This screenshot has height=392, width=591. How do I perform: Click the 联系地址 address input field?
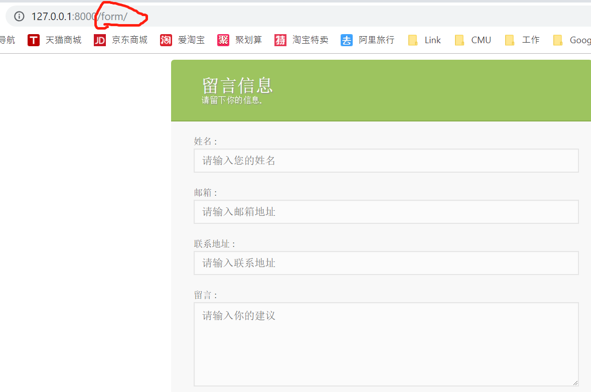[x=386, y=263]
